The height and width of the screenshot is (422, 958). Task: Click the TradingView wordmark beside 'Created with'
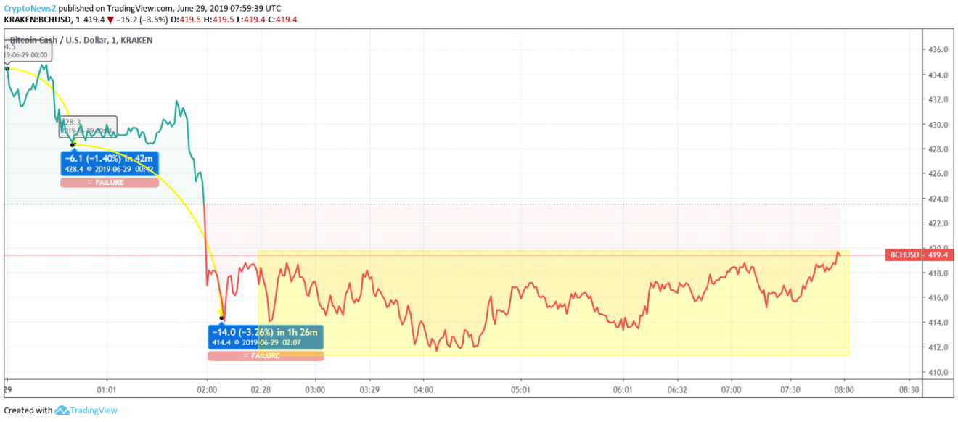click(93, 410)
